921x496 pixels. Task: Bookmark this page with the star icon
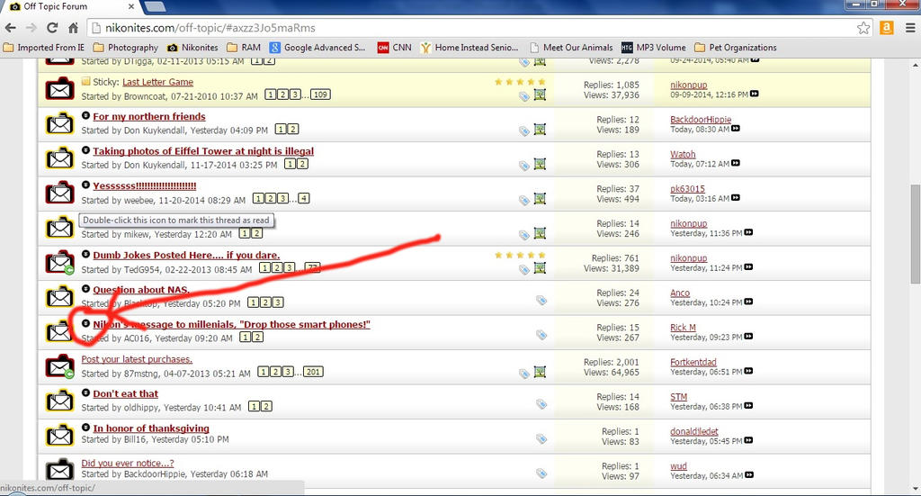click(x=863, y=27)
